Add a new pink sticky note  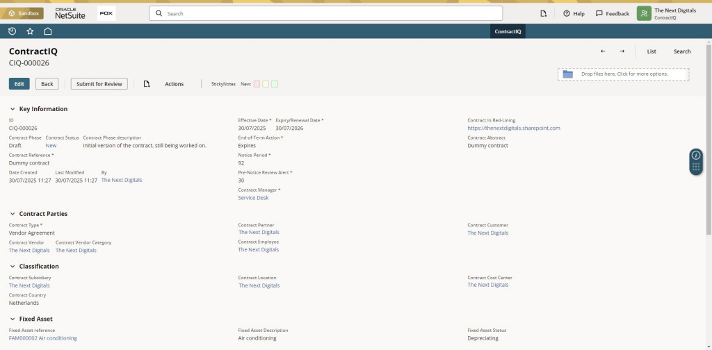(257, 84)
